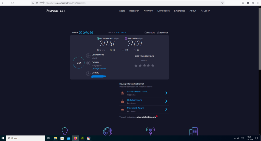Click the page vertical scrollbar
Screen dimensions: 261x141
(x=260, y=38)
